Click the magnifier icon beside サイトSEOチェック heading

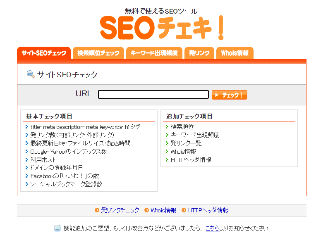[x=31, y=74]
